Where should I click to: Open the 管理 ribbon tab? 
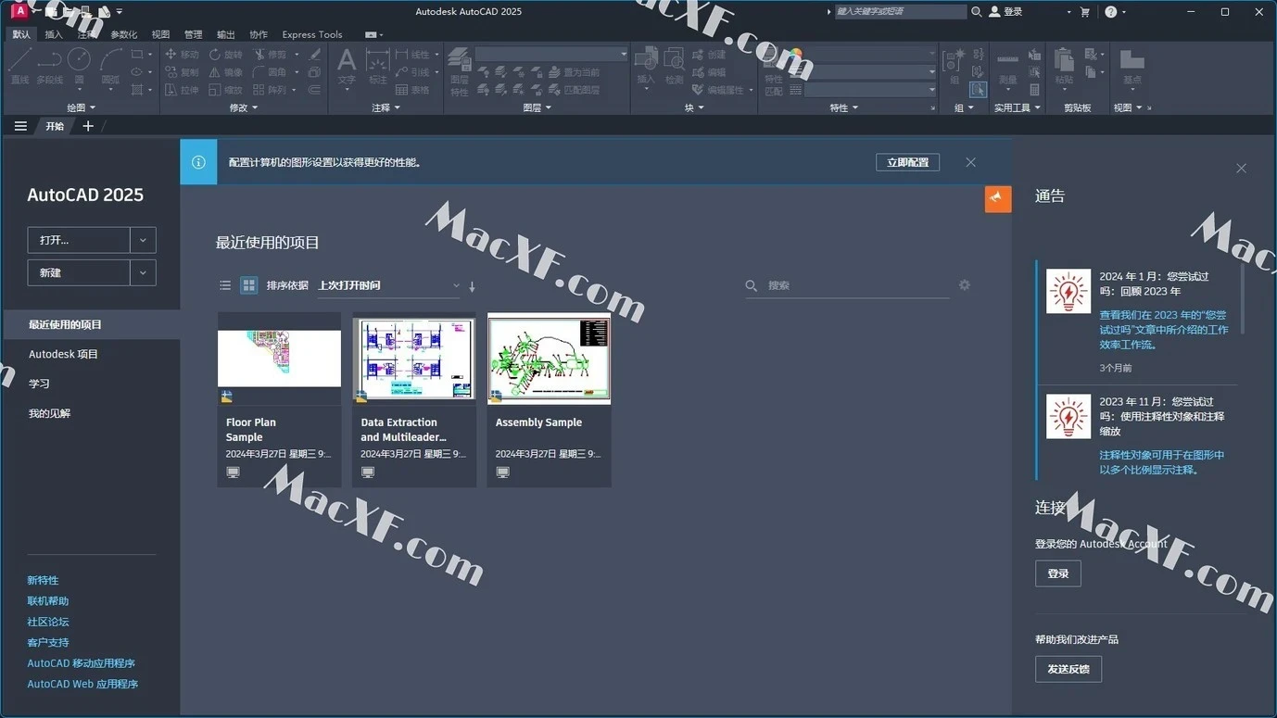[x=193, y=34]
